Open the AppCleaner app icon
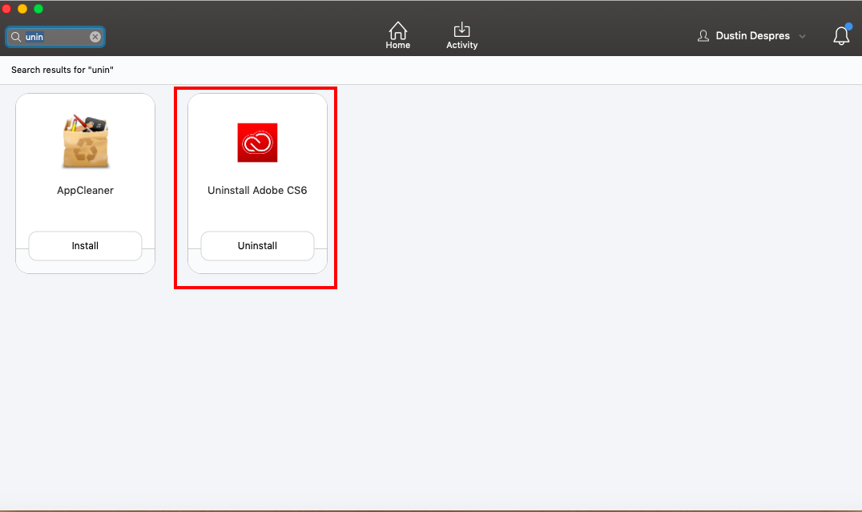The width and height of the screenshot is (862, 512). (x=85, y=141)
